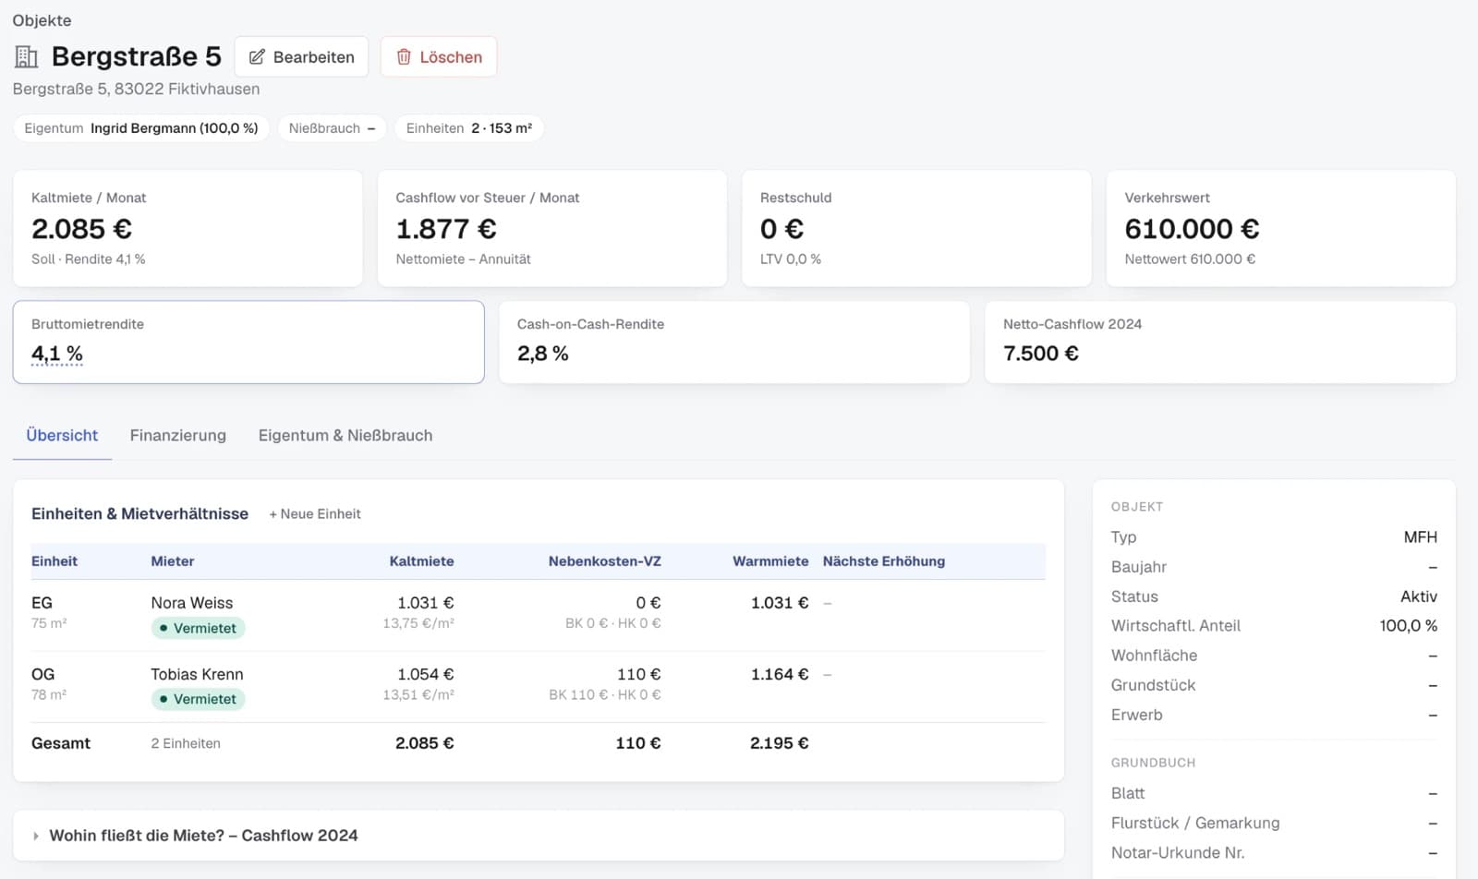Click the Kaltmiete column header
The width and height of the screenshot is (1478, 879).
pyautogui.click(x=421, y=561)
